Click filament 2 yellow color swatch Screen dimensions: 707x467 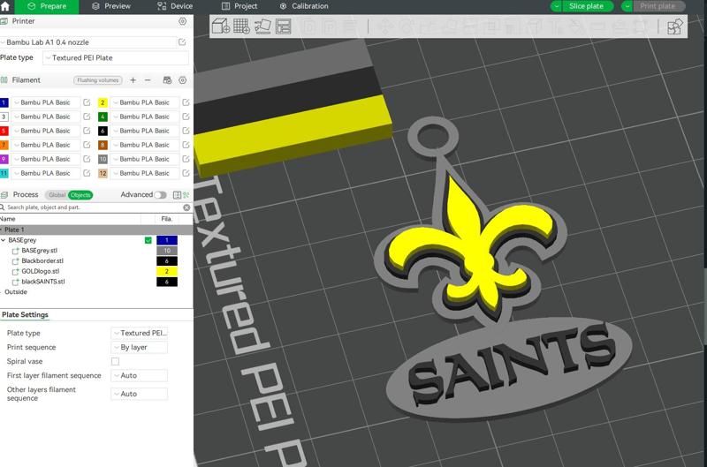pyautogui.click(x=103, y=102)
